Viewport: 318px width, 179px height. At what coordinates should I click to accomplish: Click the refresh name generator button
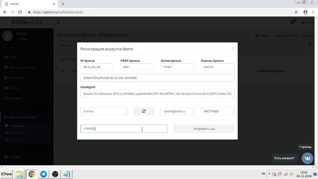(x=144, y=111)
